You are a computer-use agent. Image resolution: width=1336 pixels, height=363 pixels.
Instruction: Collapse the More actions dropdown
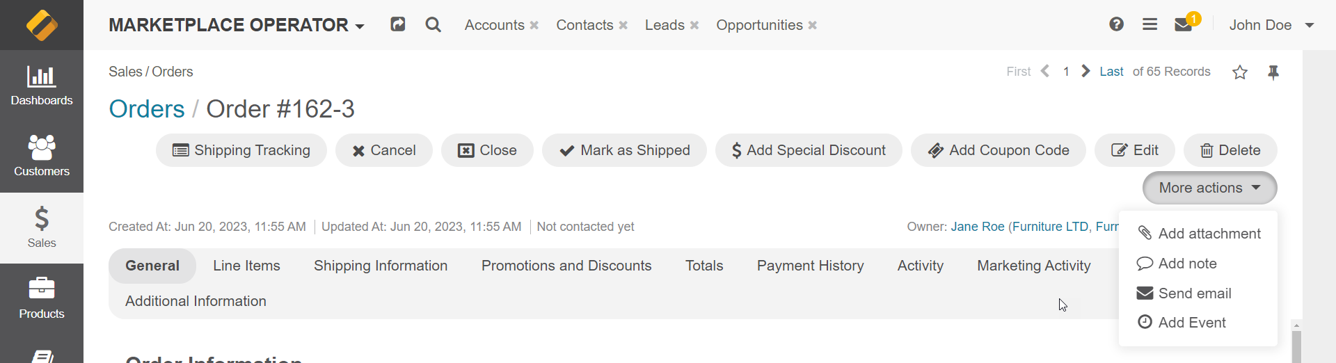coord(1209,188)
